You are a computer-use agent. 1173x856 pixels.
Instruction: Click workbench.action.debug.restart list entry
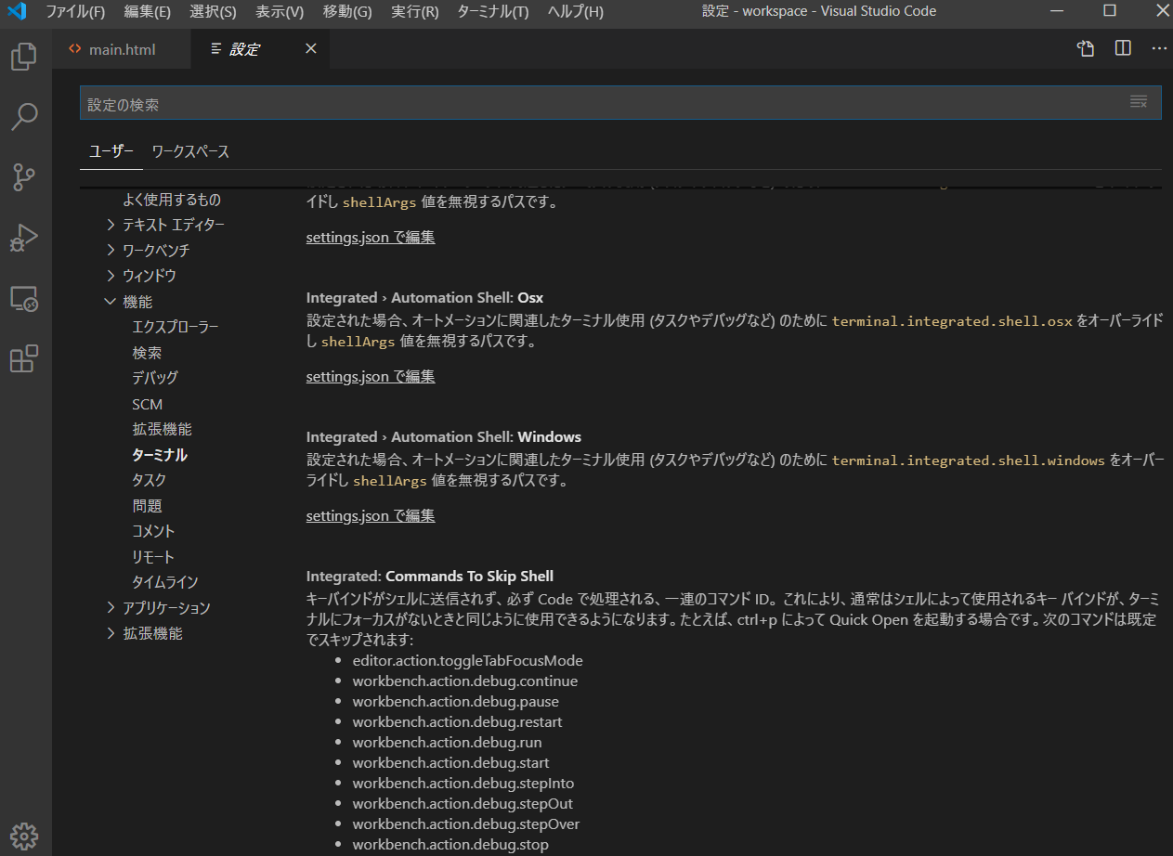click(x=457, y=722)
